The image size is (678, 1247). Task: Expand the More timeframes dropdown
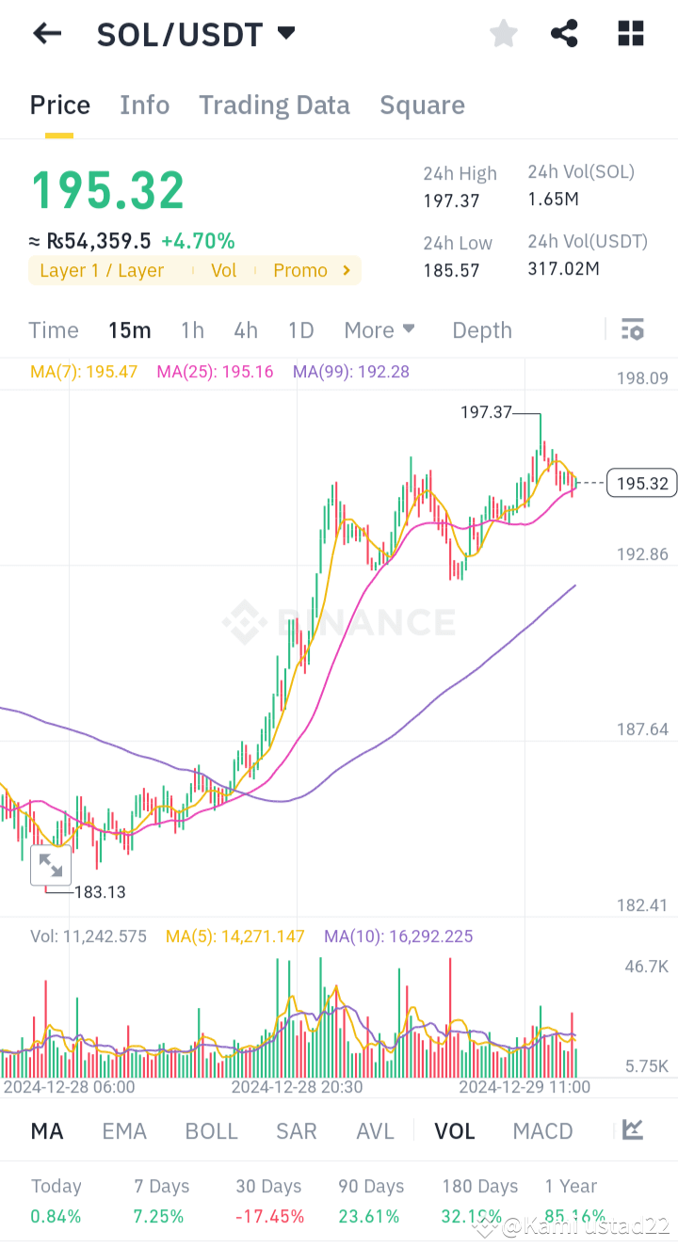(x=379, y=329)
